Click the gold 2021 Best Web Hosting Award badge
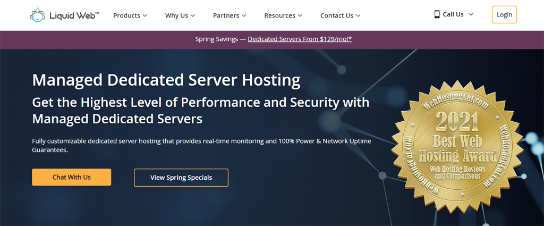The height and width of the screenshot is (226, 544). (457, 147)
